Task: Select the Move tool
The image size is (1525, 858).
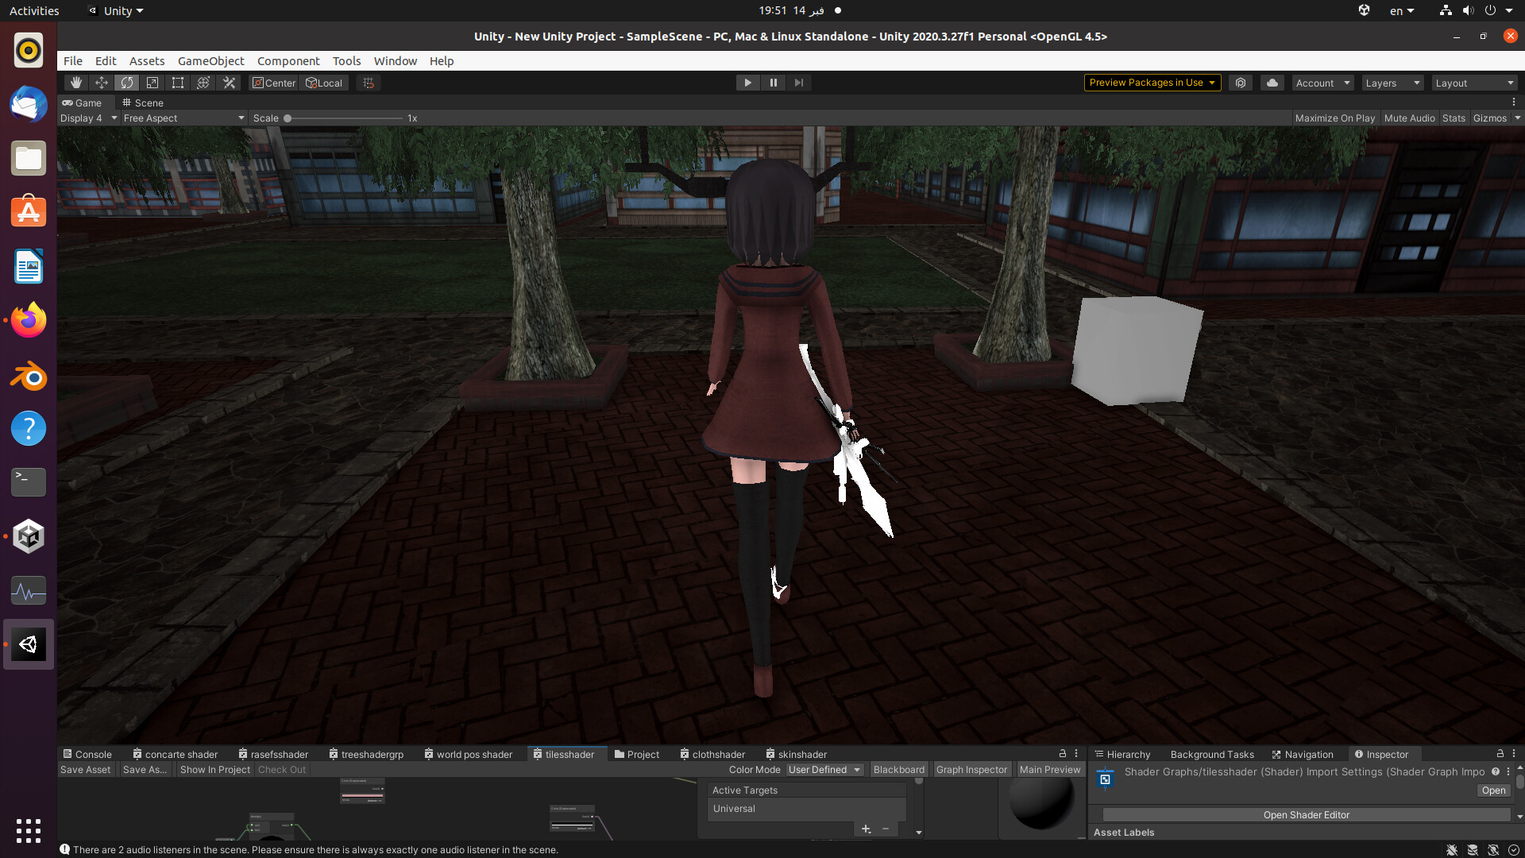Action: click(x=101, y=82)
